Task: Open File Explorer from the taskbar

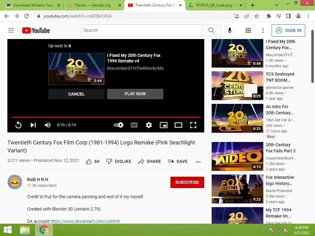Action: [x=25, y=230]
